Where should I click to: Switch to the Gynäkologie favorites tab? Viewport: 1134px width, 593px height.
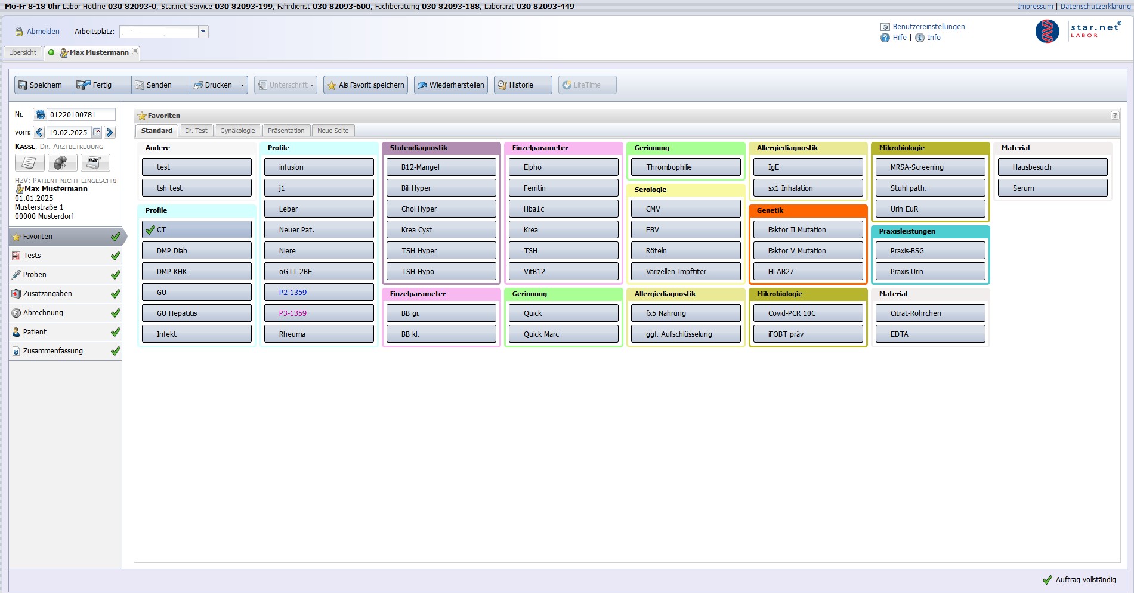tap(237, 131)
